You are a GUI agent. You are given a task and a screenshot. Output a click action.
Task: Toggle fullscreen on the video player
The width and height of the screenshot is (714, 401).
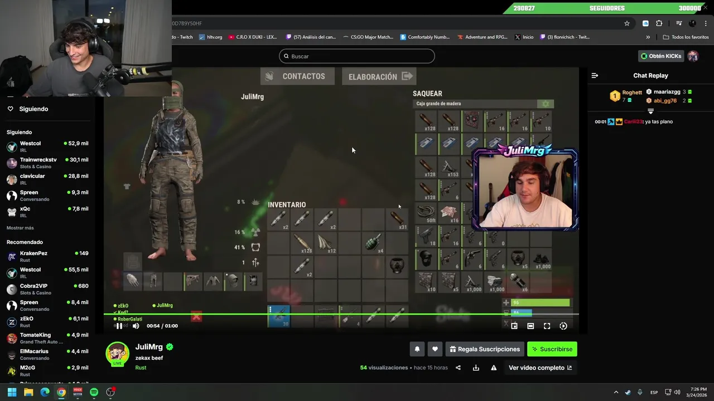(547, 326)
